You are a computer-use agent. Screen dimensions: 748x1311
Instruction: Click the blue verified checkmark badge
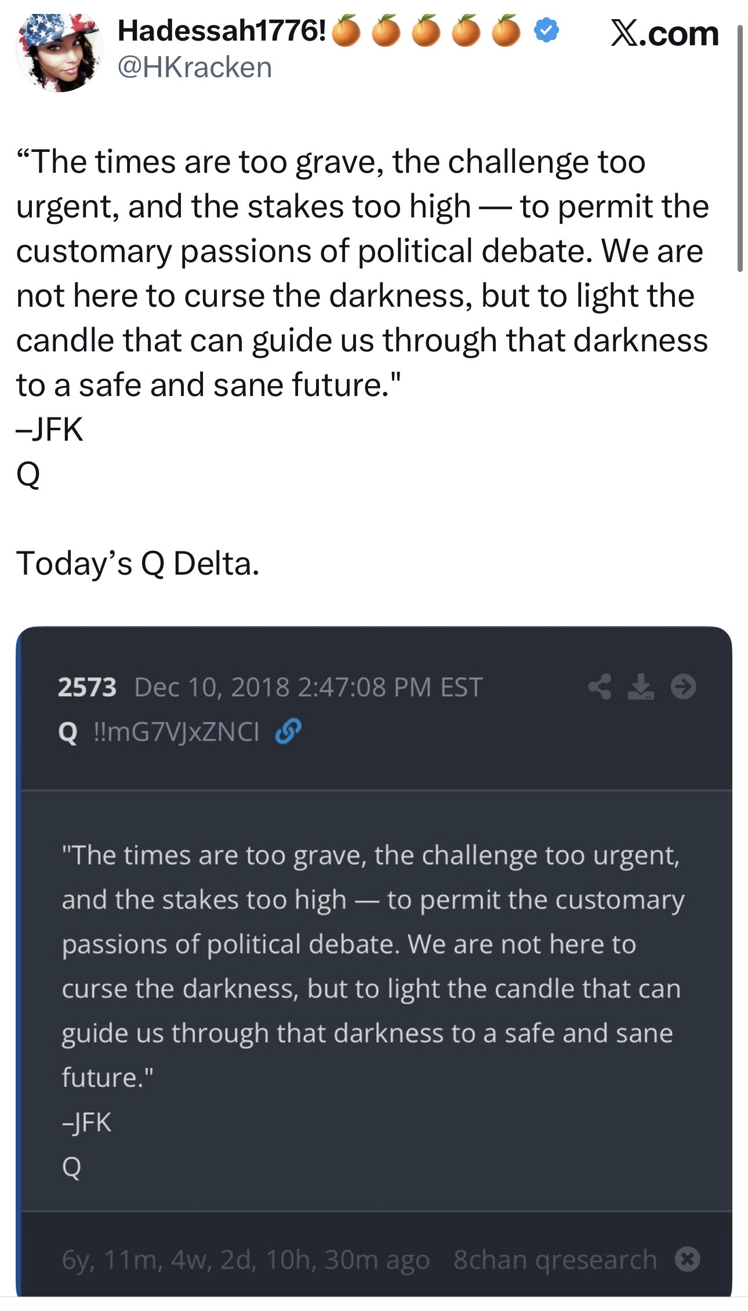pos(546,30)
